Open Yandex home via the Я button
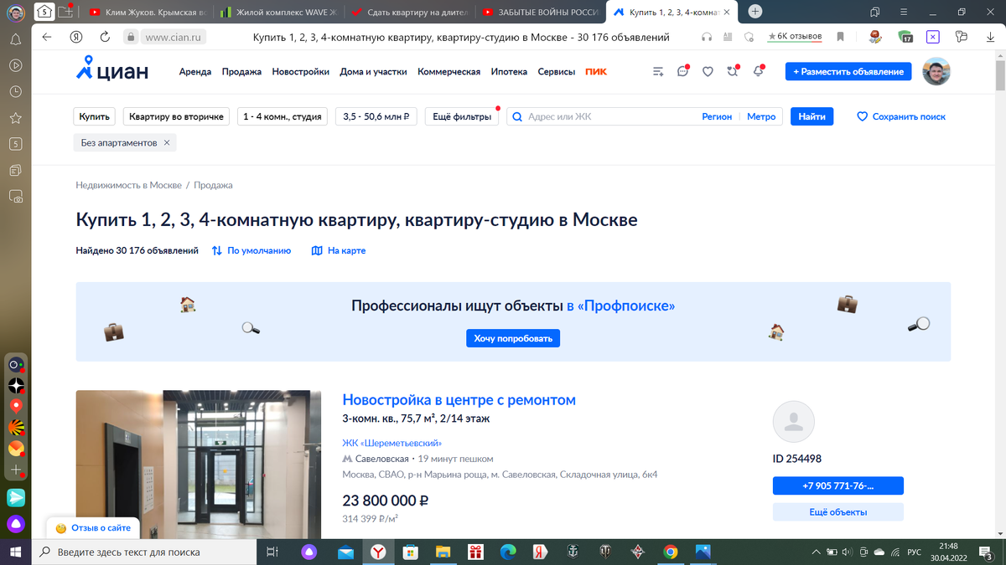 tap(75, 37)
